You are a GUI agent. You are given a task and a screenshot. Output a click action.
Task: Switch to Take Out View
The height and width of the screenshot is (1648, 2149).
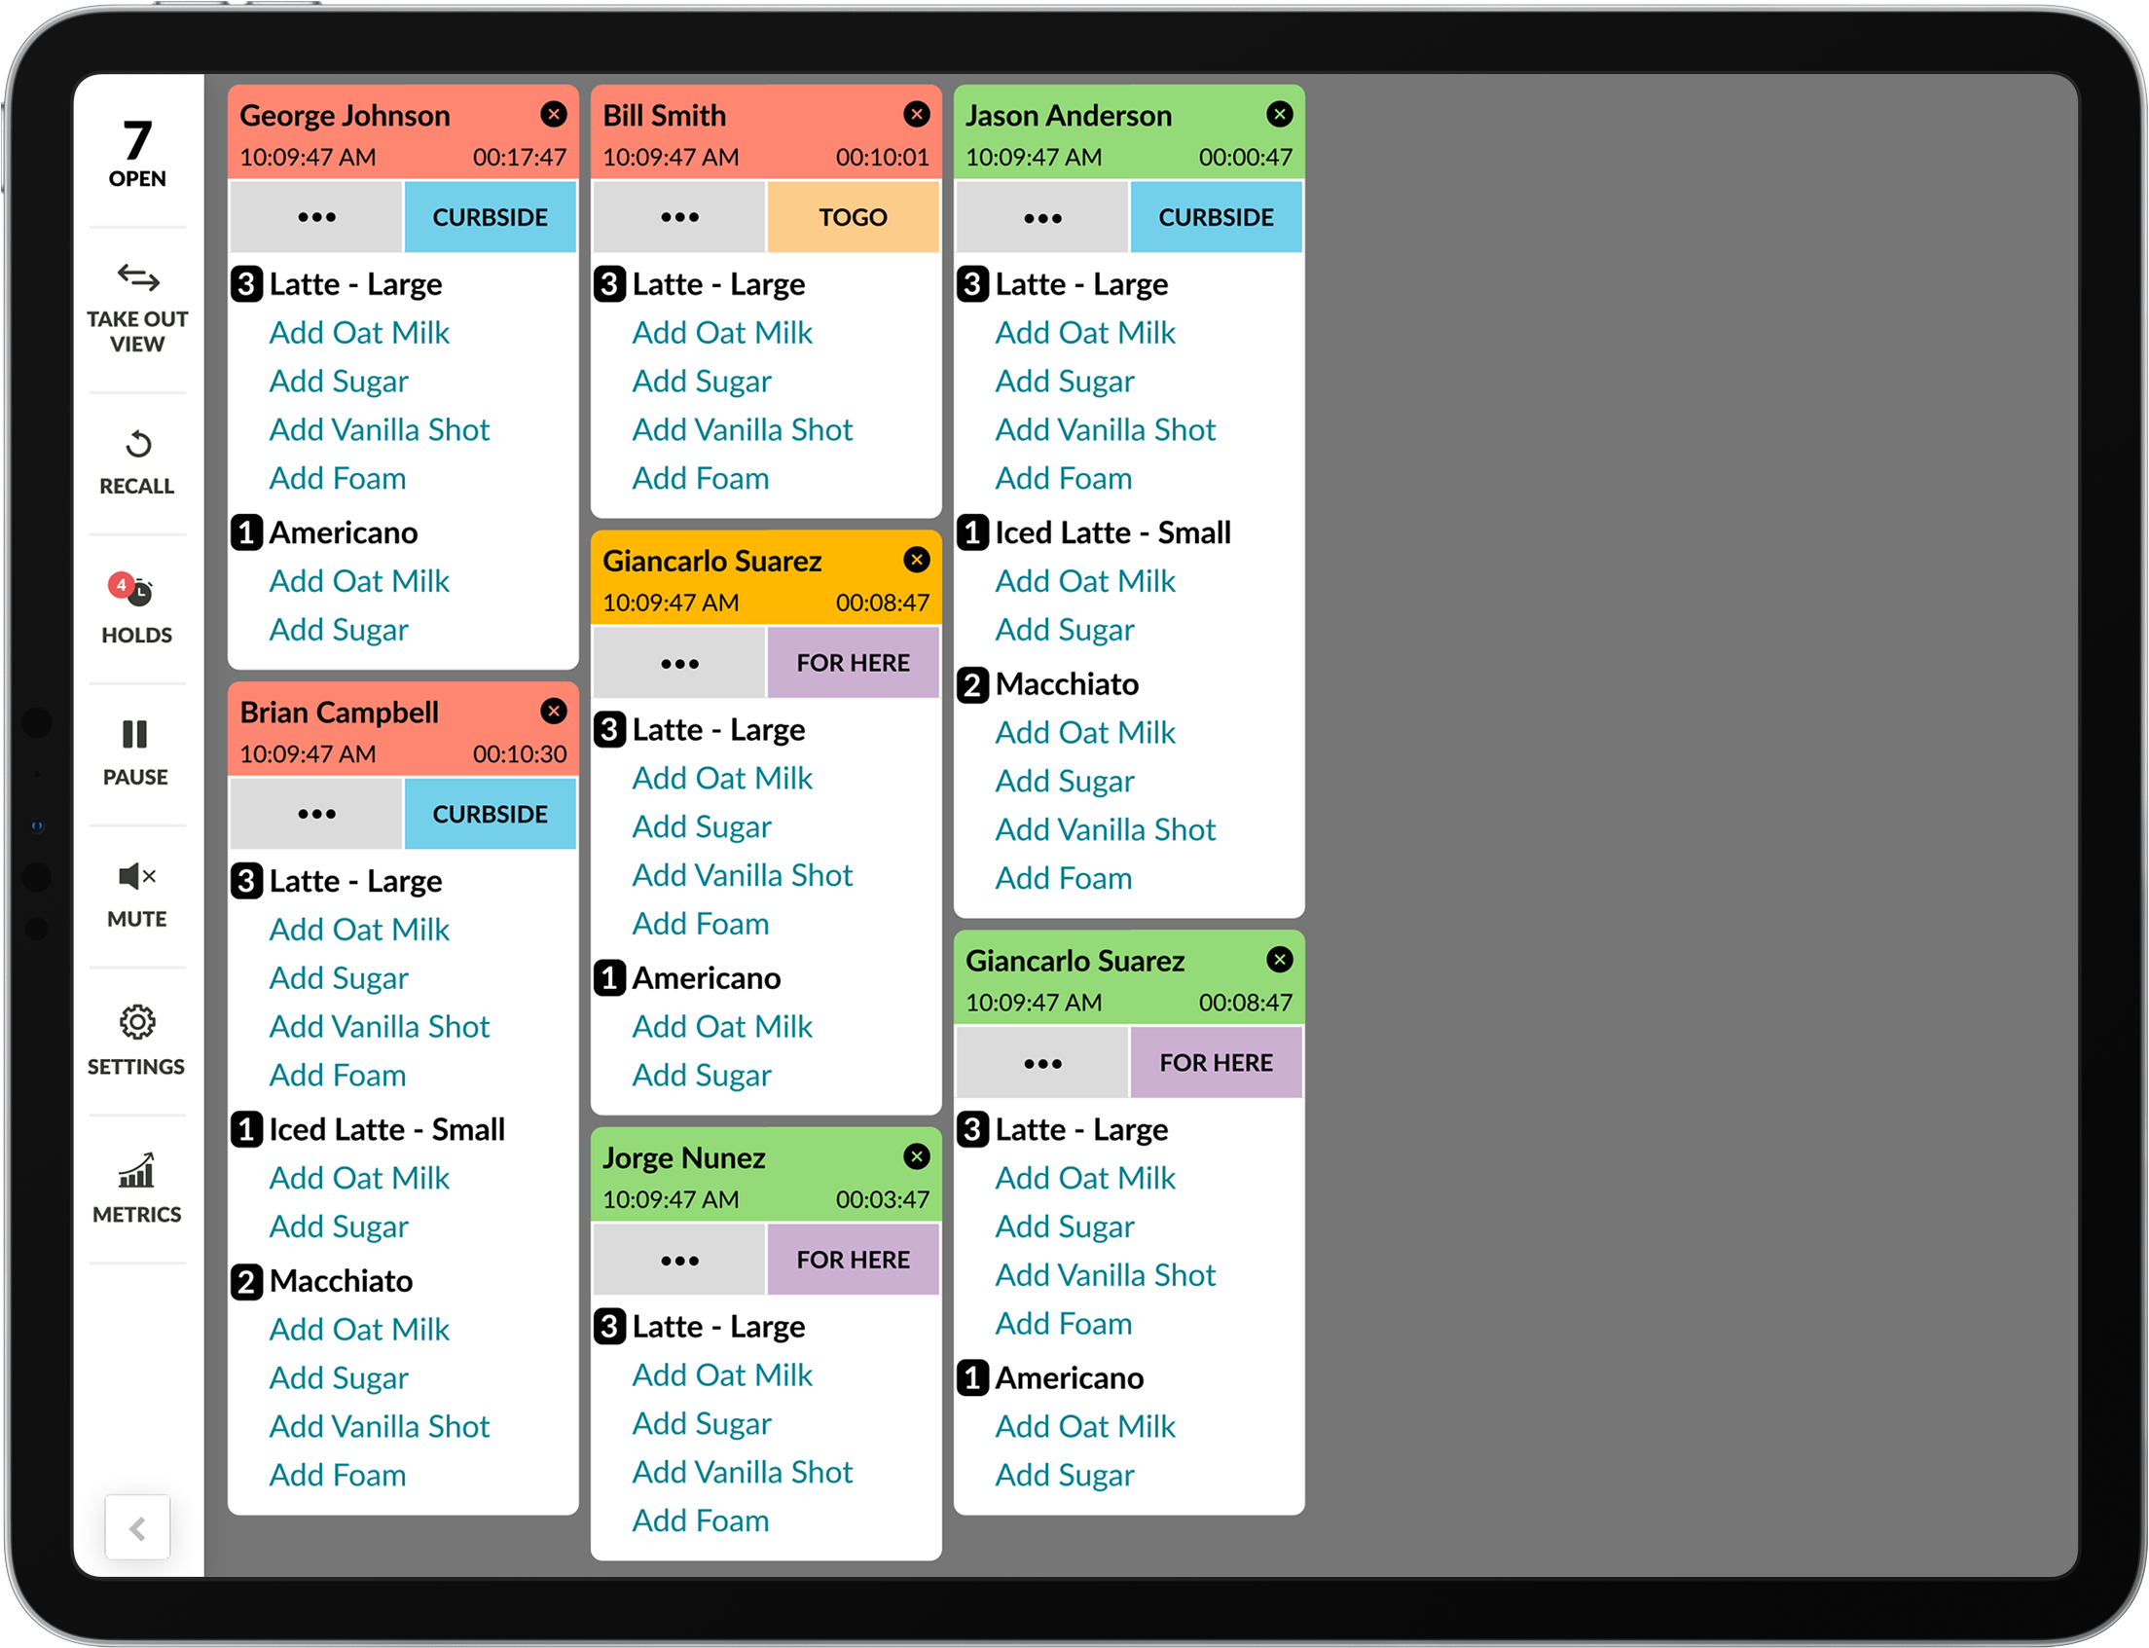coord(137,304)
